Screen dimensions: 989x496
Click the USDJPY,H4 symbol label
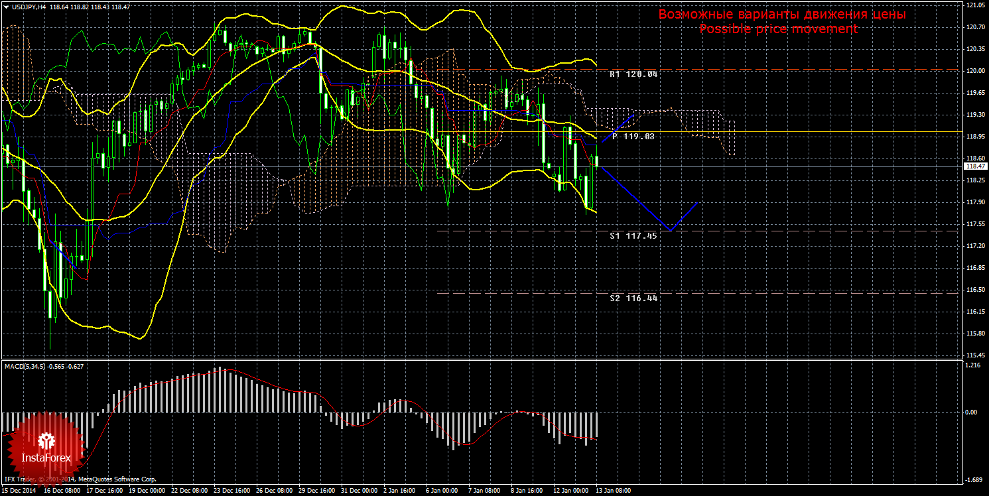click(29, 7)
